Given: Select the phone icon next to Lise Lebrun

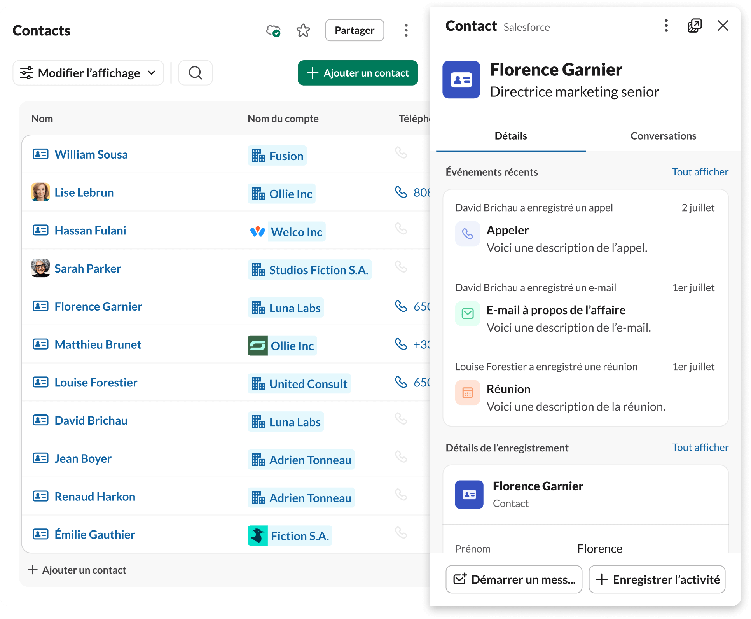Looking at the screenshot, I should point(401,192).
